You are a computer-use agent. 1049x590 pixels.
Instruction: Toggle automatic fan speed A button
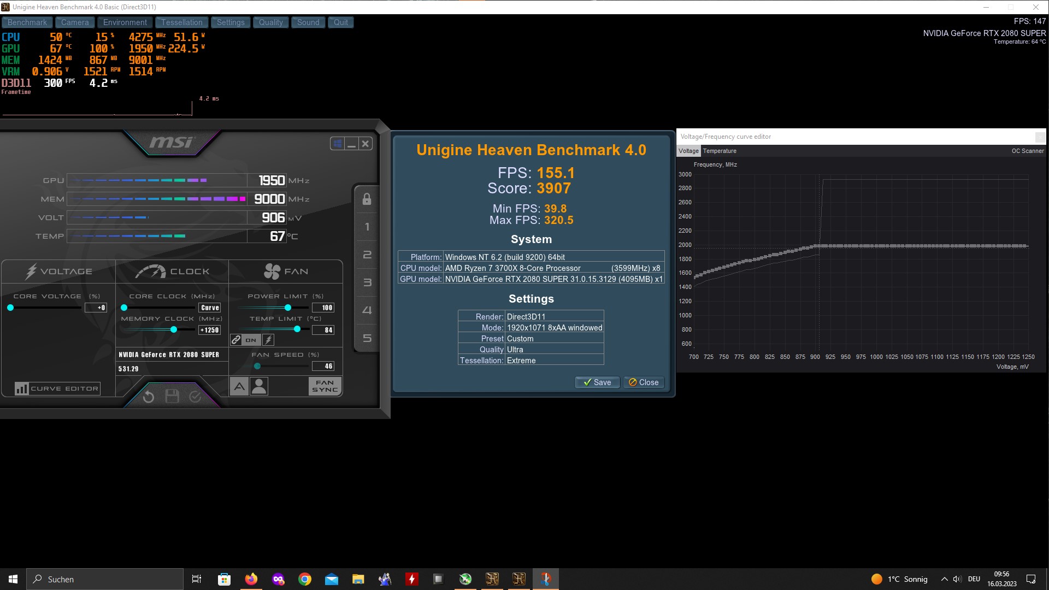[x=239, y=387]
